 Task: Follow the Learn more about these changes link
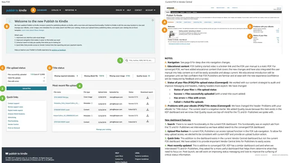pos(33,30)
